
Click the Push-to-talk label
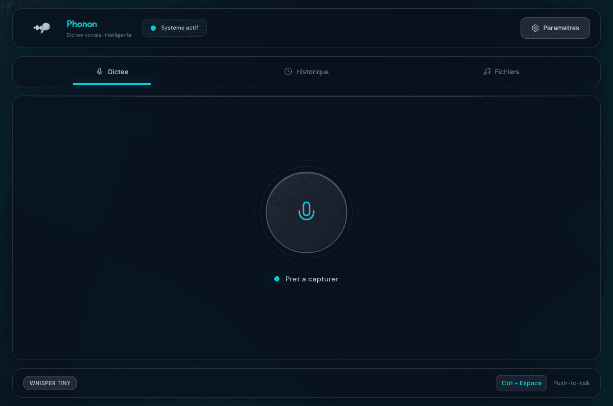pyautogui.click(x=571, y=383)
